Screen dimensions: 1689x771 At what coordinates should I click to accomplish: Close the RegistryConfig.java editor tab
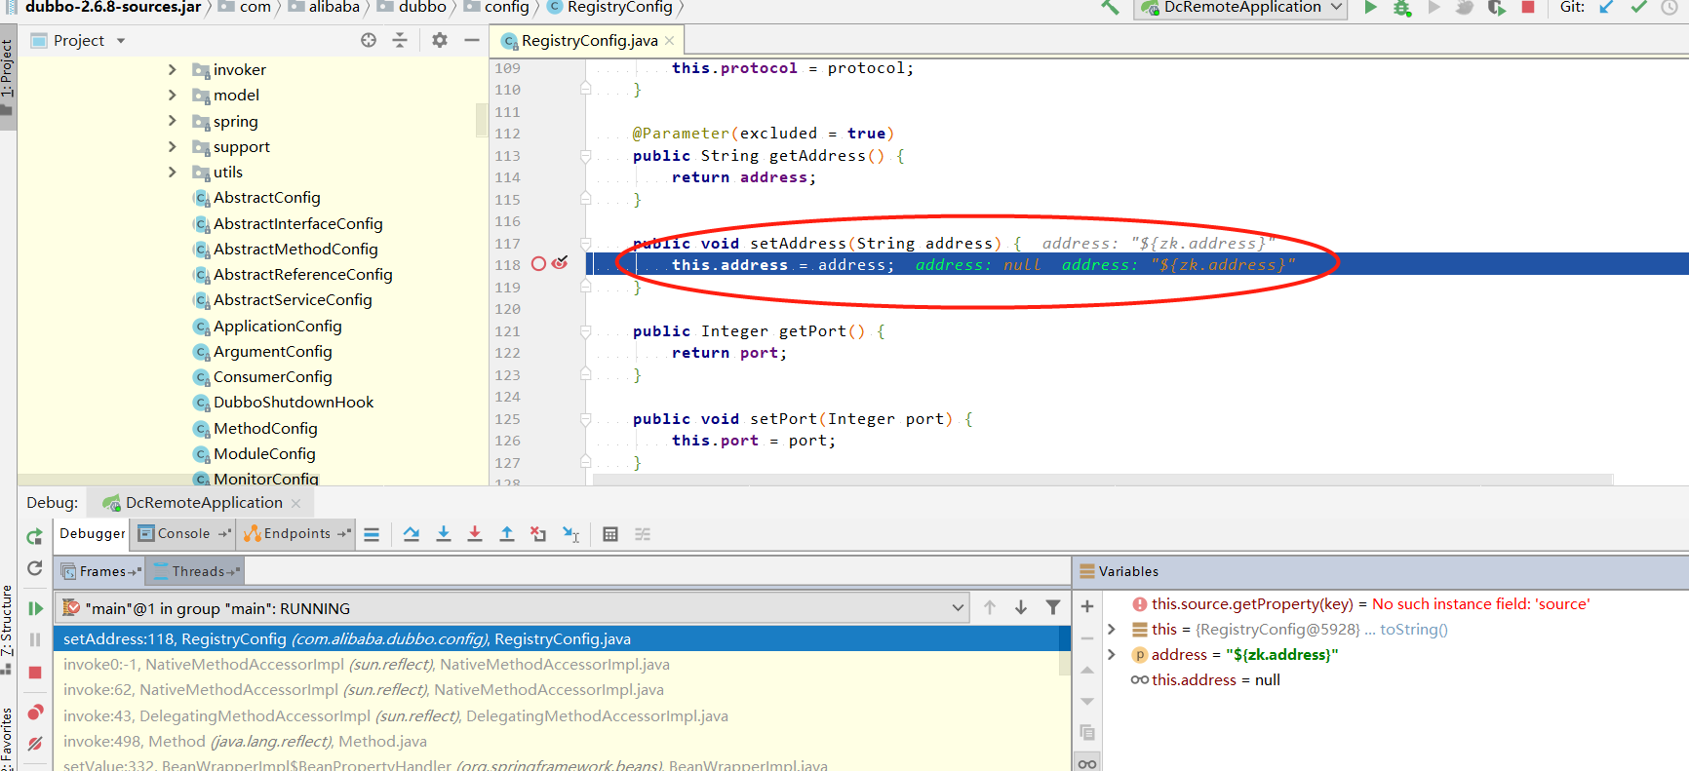(x=670, y=41)
